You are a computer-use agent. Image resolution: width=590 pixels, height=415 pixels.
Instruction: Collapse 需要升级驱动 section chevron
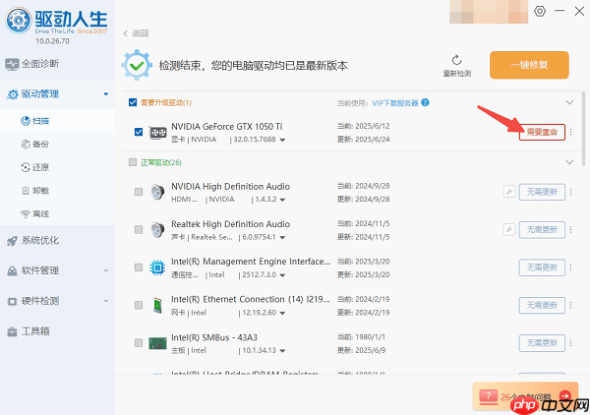click(569, 102)
